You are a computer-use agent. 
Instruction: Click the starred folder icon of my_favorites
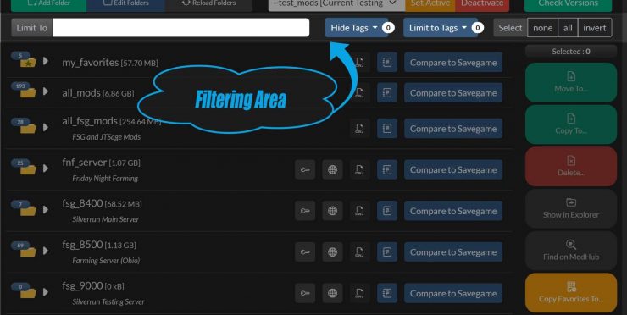point(28,62)
